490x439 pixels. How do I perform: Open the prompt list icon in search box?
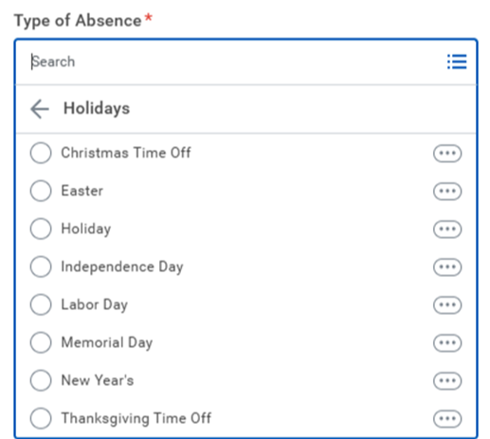point(457,62)
